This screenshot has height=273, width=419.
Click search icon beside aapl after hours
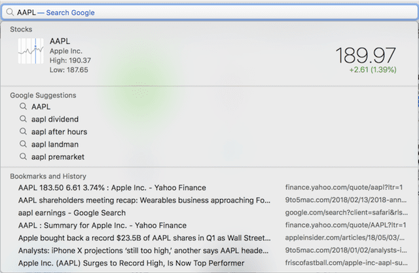23,132
